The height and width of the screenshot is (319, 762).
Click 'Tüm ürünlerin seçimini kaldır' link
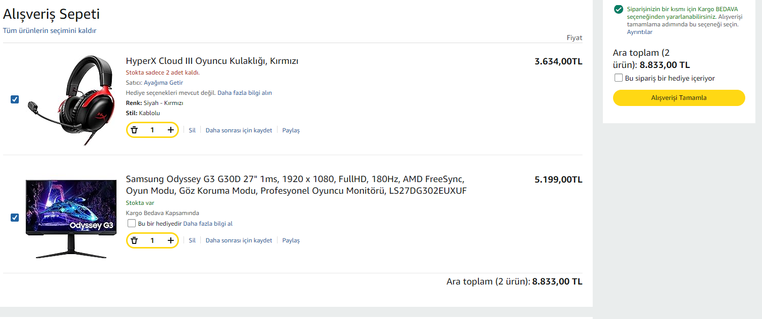(x=49, y=30)
